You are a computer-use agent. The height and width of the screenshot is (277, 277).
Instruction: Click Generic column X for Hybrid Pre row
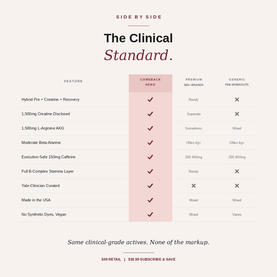point(237,100)
